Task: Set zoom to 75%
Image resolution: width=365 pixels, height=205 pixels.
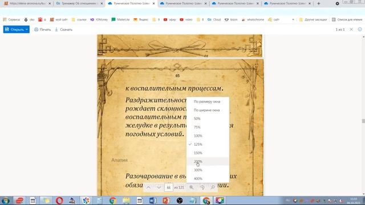Action: 208,127
